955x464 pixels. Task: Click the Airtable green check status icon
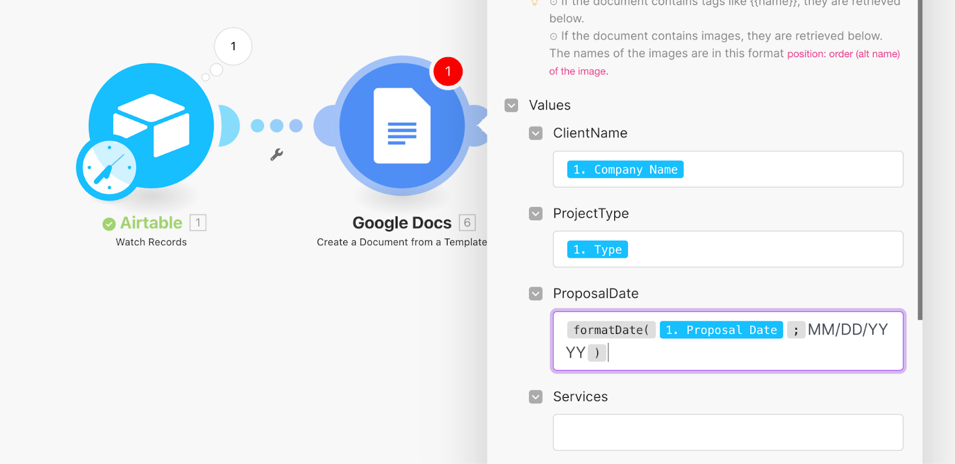[x=109, y=224]
